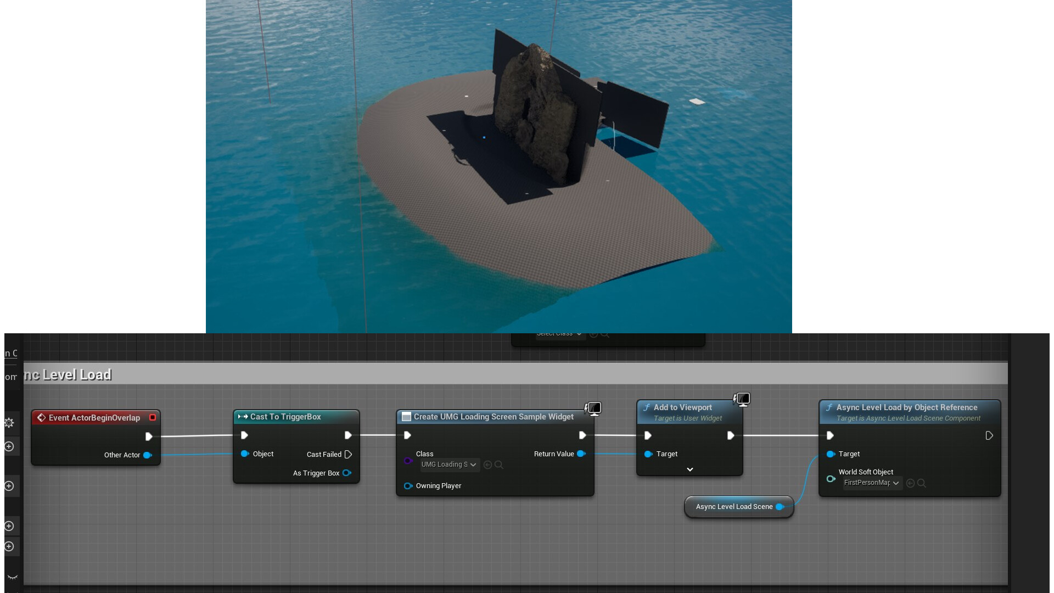Click browse magnifier next to FirstPersonMap
Screen dimensions: 1054x593
922,483
